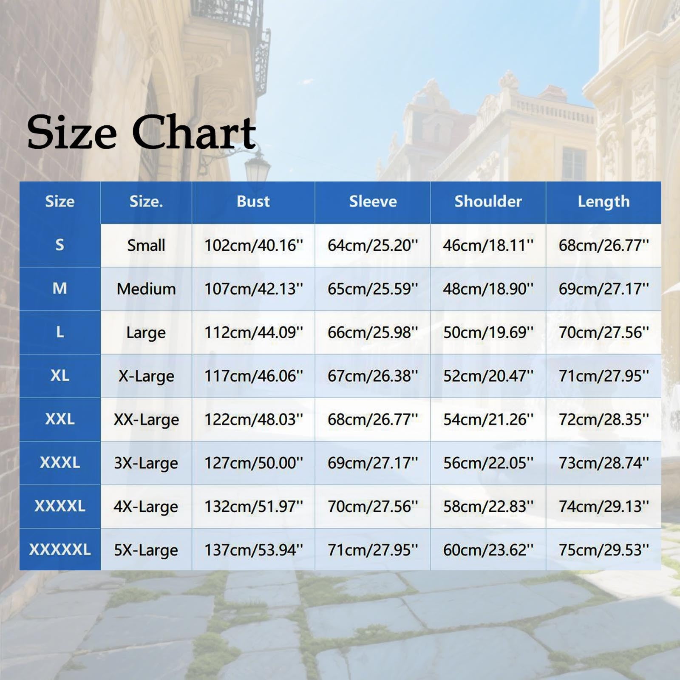The image size is (680, 680).
Task: Select the 'Length' column header
Action: click(x=603, y=202)
